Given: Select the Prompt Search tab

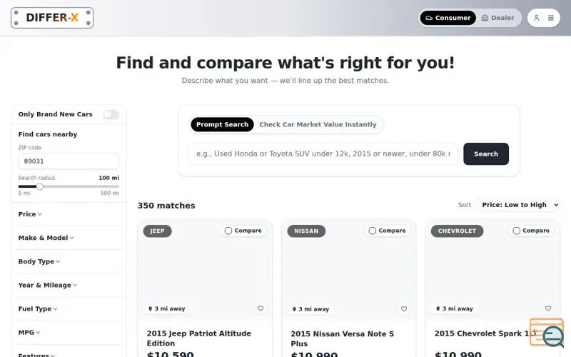Looking at the screenshot, I should click(222, 124).
